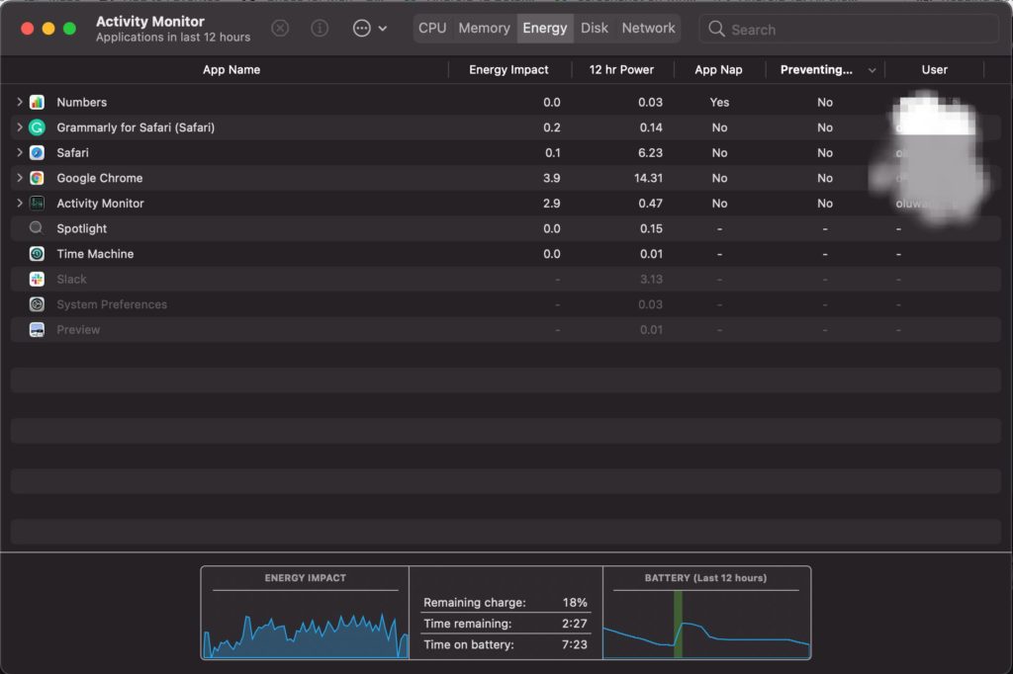Click the Time remaining 2:27 value
The height and width of the screenshot is (674, 1013).
[575, 623]
